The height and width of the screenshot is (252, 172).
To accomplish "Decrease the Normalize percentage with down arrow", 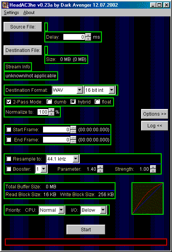I will tap(52, 114).
